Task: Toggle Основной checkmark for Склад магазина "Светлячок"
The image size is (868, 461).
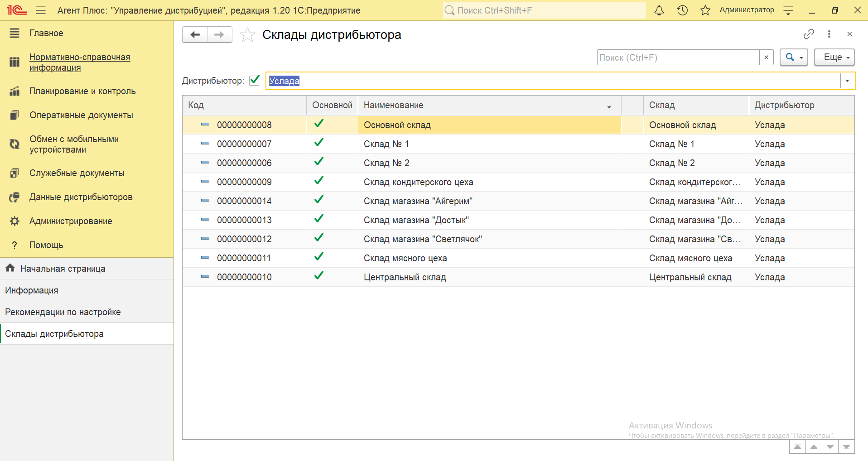Action: pyautogui.click(x=319, y=237)
